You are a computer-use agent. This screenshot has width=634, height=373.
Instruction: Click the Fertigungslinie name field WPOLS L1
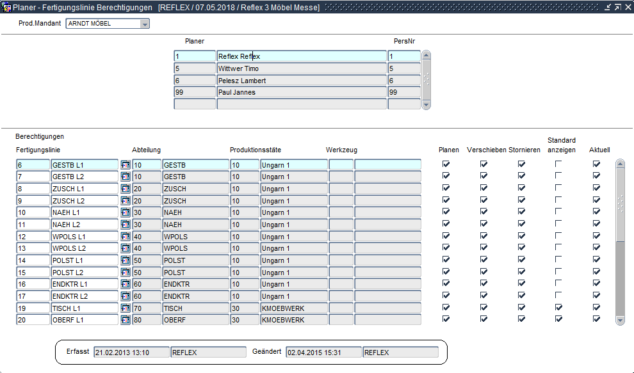85,237
